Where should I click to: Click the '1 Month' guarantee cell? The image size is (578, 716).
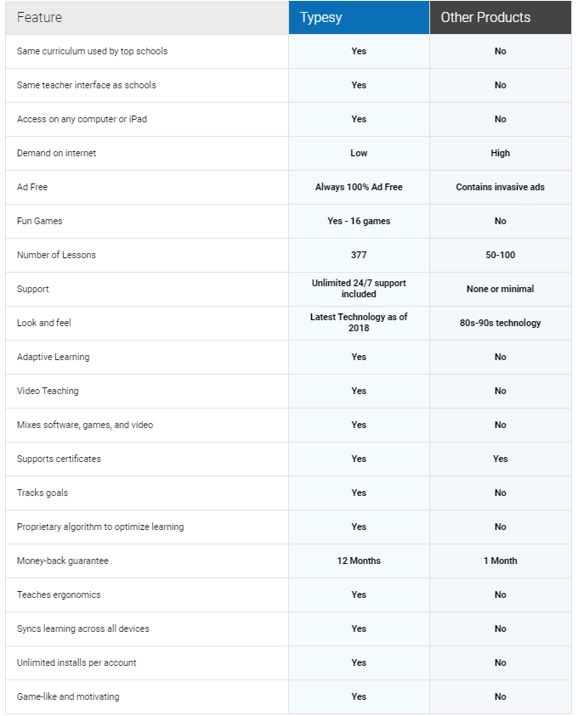click(x=501, y=561)
